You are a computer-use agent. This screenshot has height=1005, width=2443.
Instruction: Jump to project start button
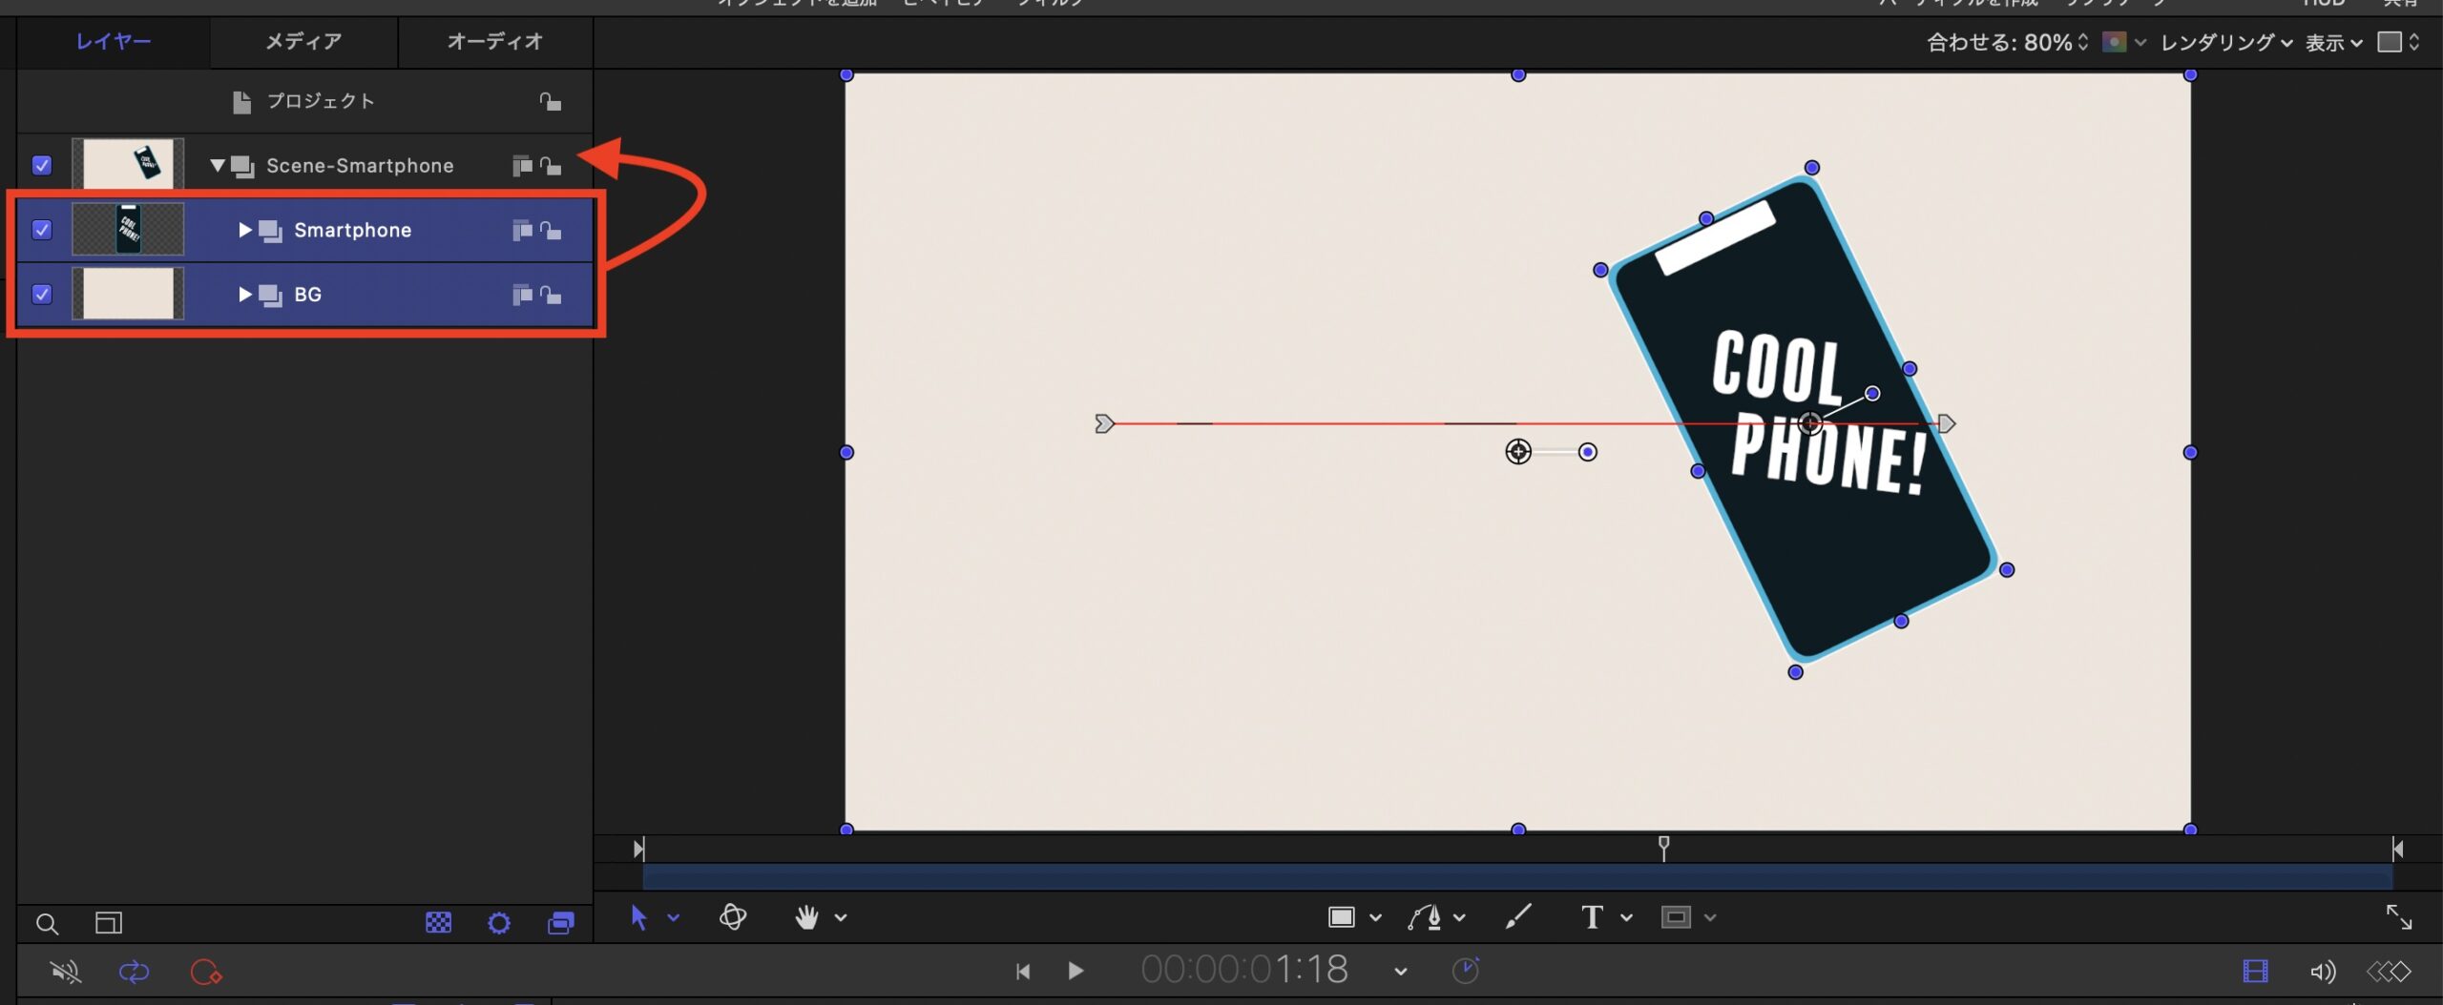[1022, 971]
